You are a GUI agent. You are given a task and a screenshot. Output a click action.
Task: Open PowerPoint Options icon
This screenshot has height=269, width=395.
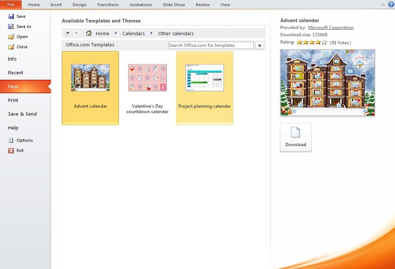(x=11, y=140)
